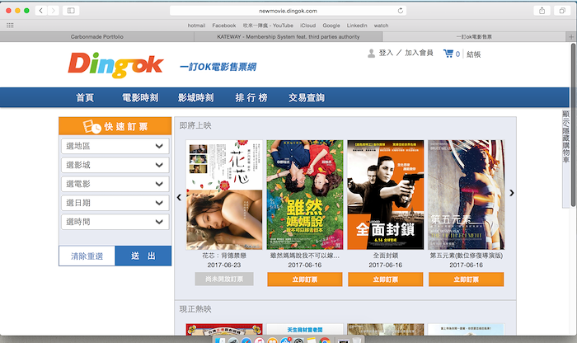Slide the movie carousel left arrow

click(179, 197)
